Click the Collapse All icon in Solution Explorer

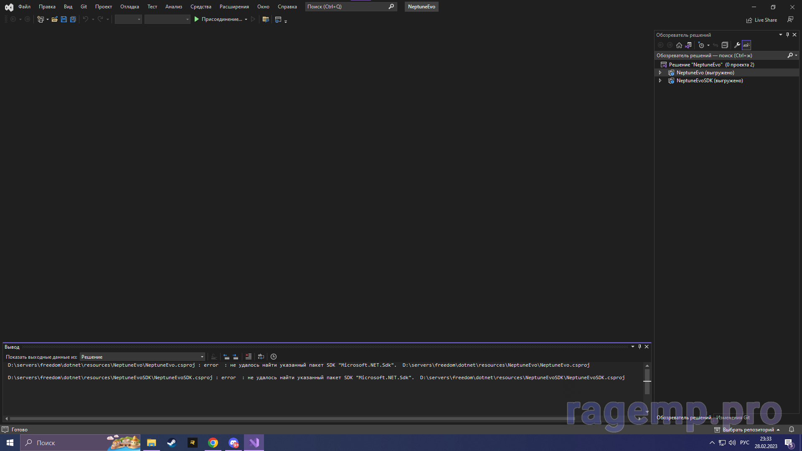[725, 45]
